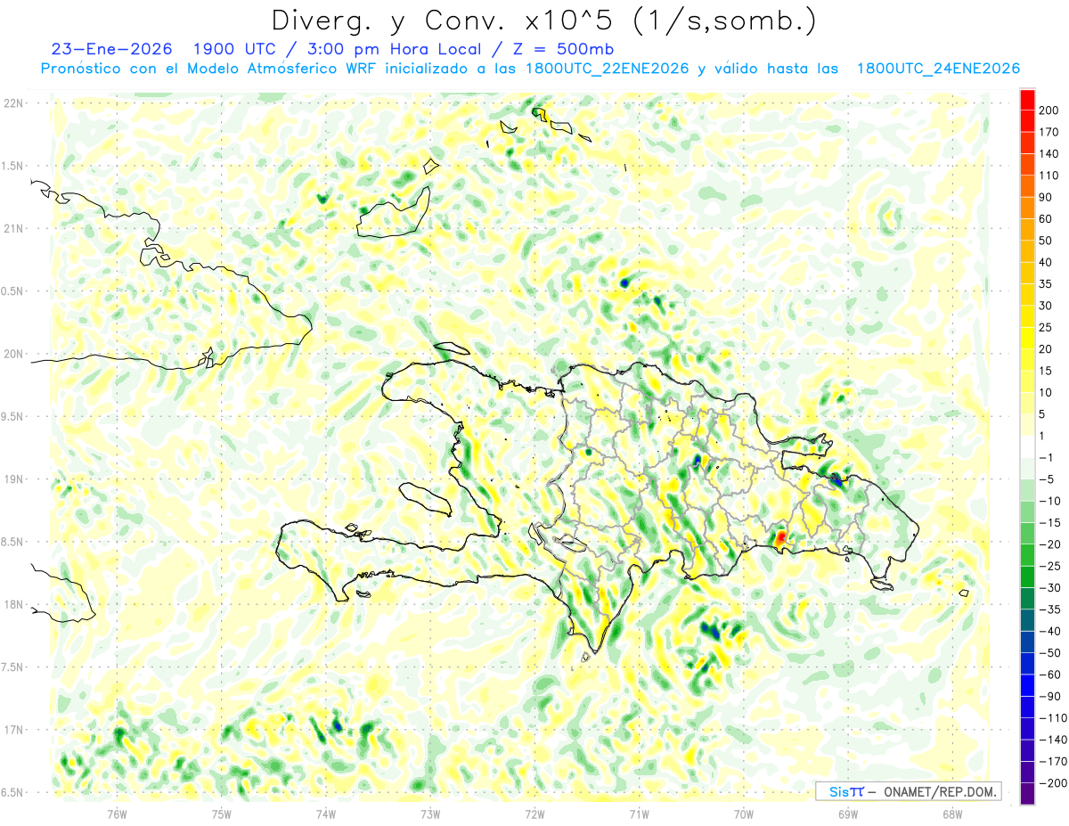Click the '-140' color scale label
The width and height of the screenshot is (1069, 826).
point(1052,740)
